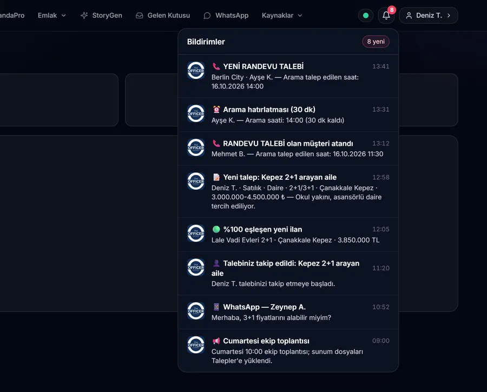The height and width of the screenshot is (392, 487).
Task: Click the alarm clock icon on Arama hatırlatması
Action: 216,110
